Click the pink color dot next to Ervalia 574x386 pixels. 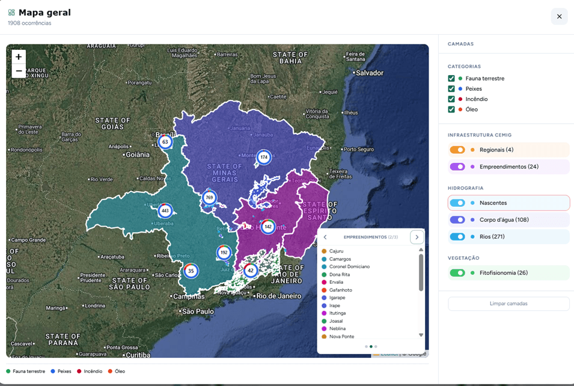(x=324, y=281)
